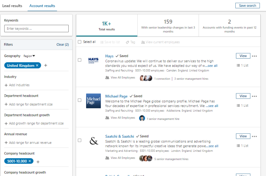Open Hays 3 senior management hires

[x=191, y=79]
